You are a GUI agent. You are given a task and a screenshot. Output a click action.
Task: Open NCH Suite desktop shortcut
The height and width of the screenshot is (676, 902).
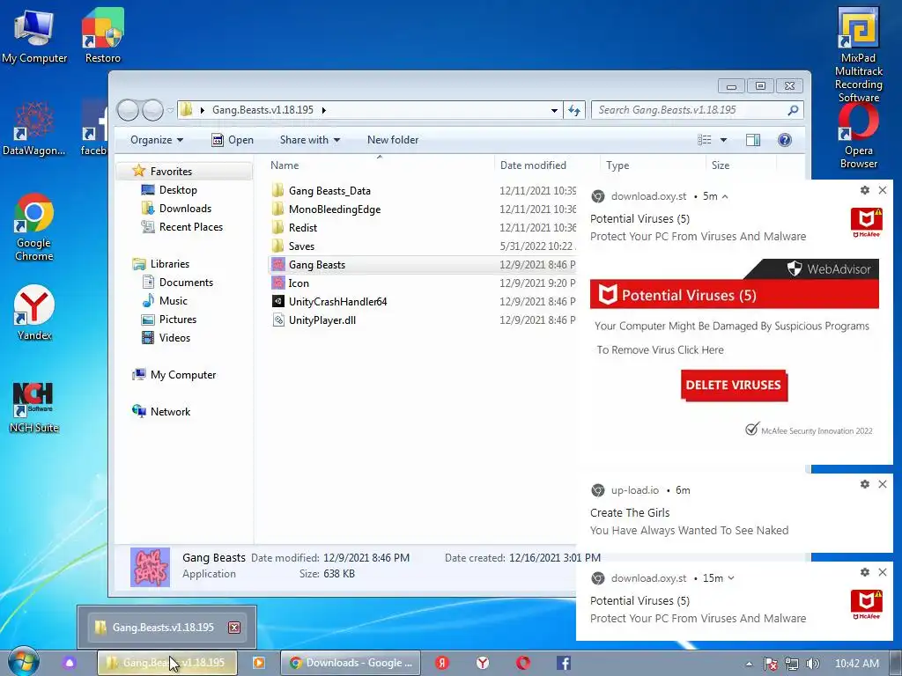pos(34,407)
